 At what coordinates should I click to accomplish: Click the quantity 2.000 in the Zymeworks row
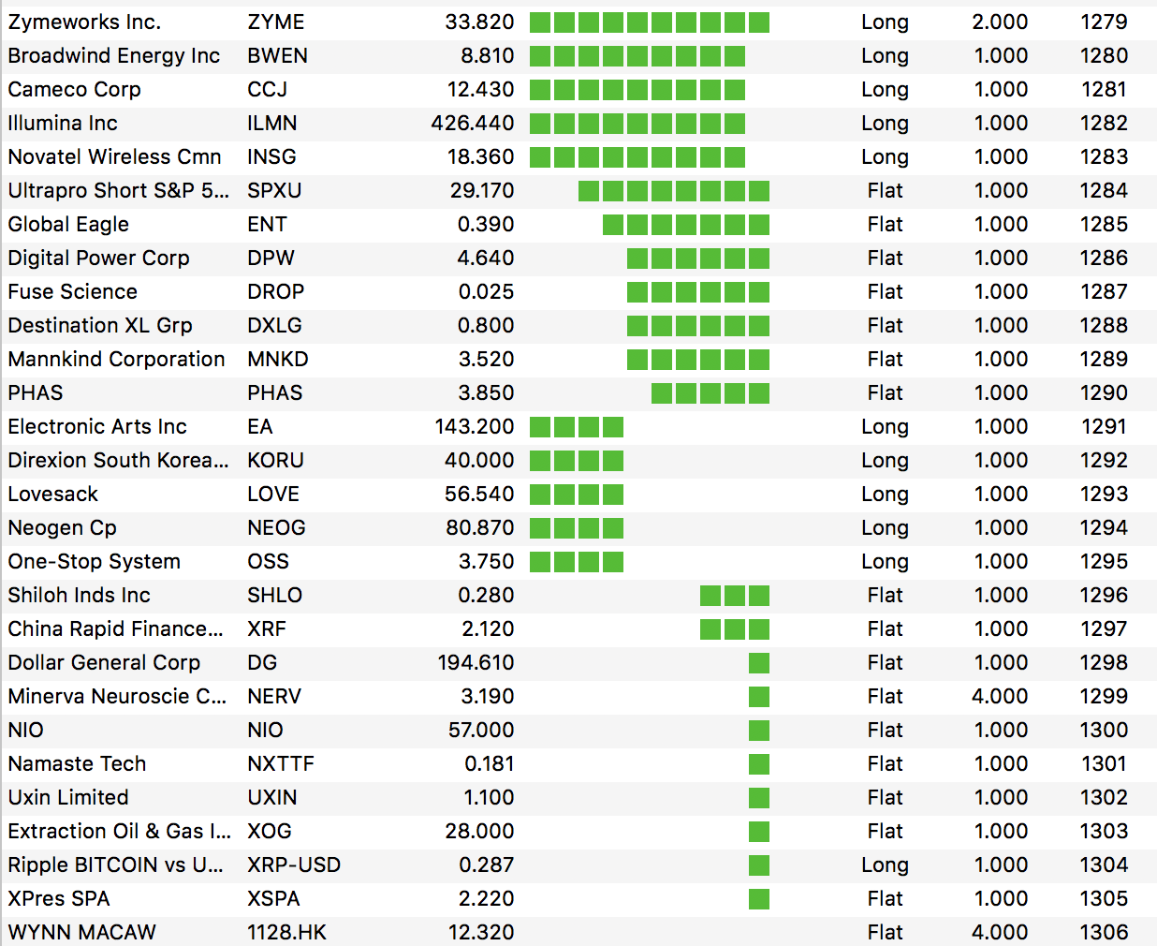(1000, 22)
